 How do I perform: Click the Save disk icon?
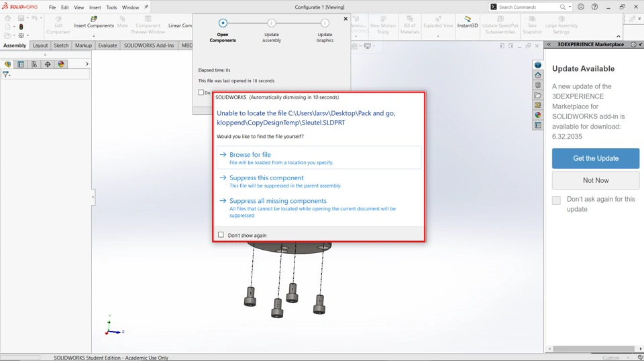click(21, 18)
